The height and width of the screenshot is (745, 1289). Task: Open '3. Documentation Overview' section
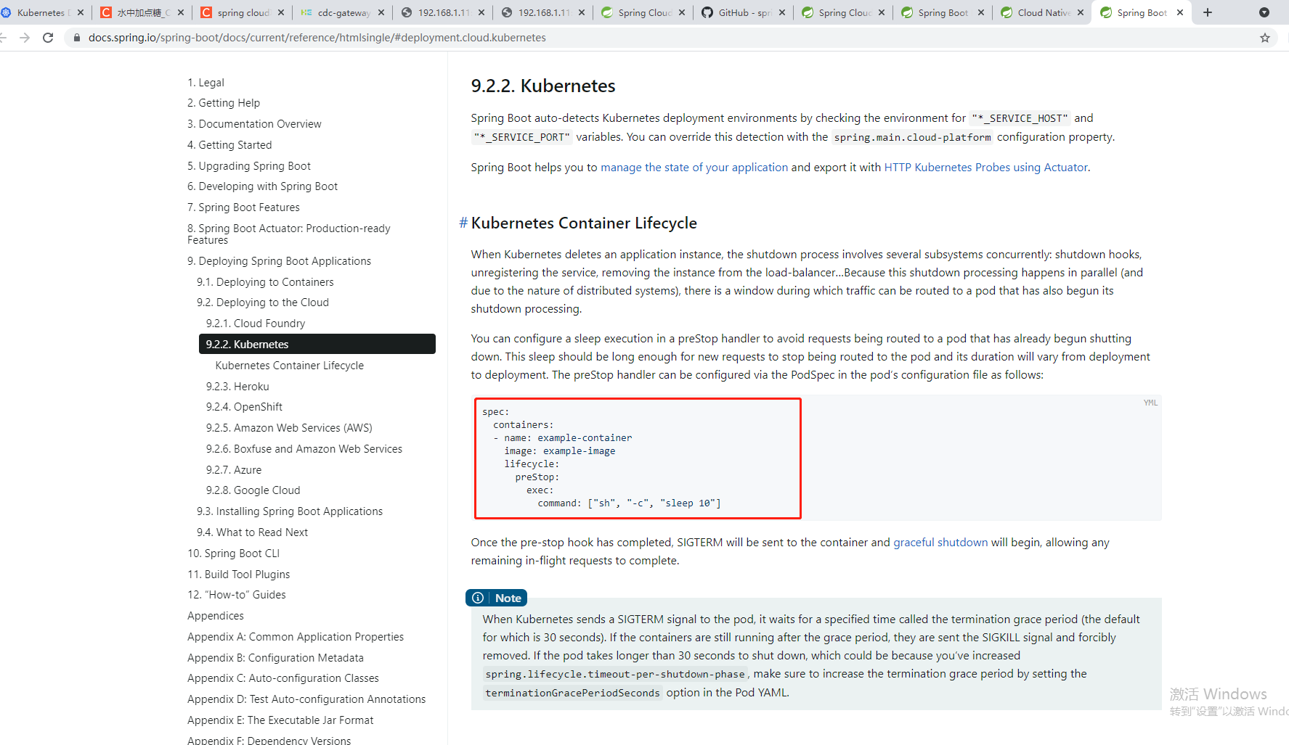(254, 124)
